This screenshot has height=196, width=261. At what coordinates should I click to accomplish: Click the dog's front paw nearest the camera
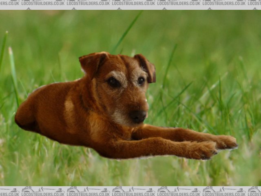(204, 151)
